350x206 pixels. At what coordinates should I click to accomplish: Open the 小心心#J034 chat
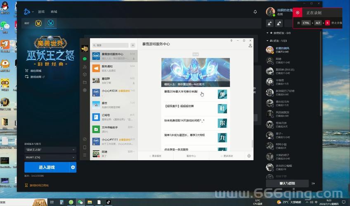(114, 92)
